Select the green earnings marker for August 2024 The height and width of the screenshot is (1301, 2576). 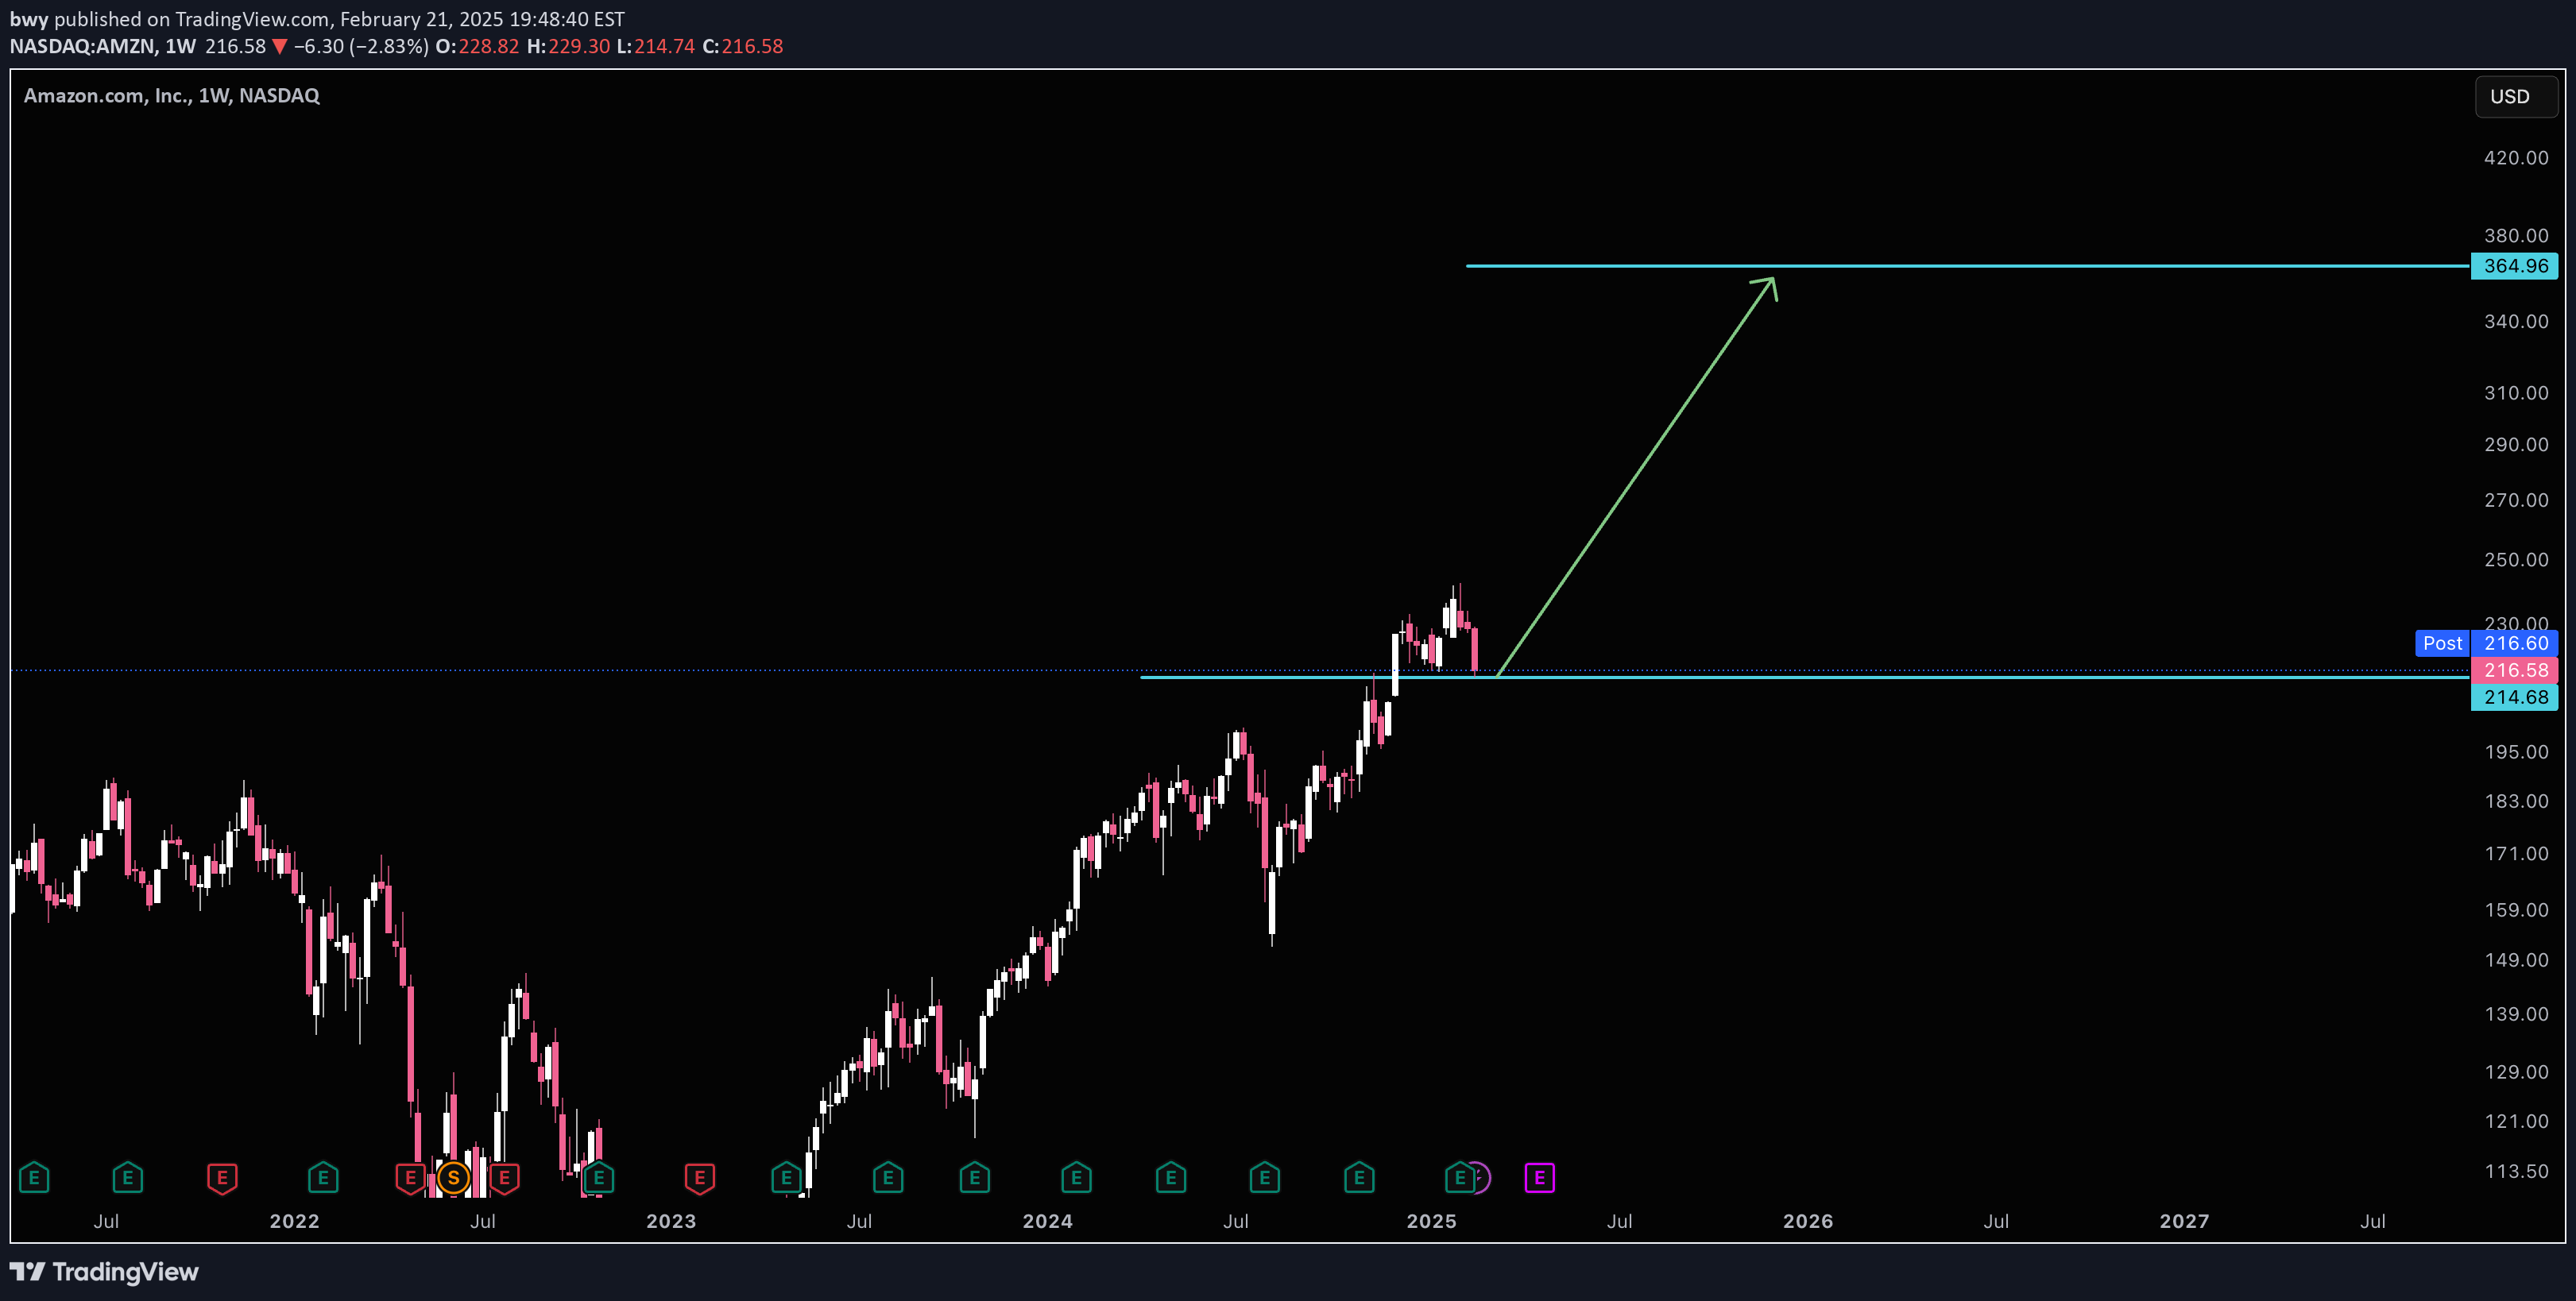coord(1265,1177)
